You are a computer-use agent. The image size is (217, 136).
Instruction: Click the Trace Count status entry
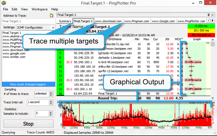40,132
